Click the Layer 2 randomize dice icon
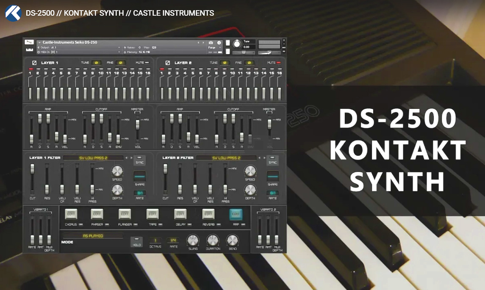 click(x=167, y=63)
